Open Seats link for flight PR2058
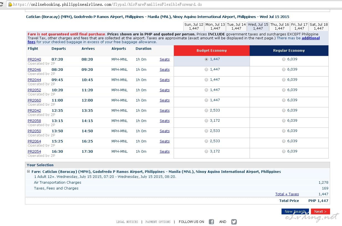This screenshot has width=342, height=226. [x=164, y=121]
